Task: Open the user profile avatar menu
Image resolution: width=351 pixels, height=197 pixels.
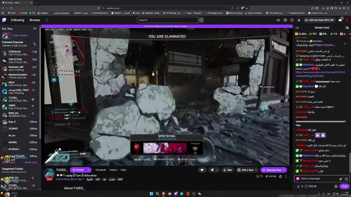Action: coord(347,20)
